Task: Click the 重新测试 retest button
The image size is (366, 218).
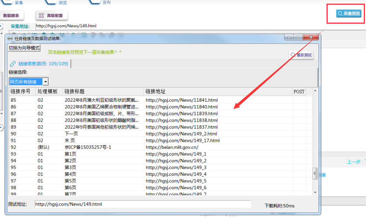Action: pyautogui.click(x=301, y=55)
